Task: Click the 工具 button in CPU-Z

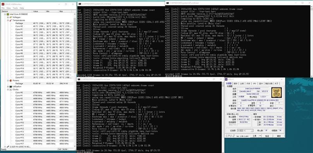Action: click(x=255, y=136)
